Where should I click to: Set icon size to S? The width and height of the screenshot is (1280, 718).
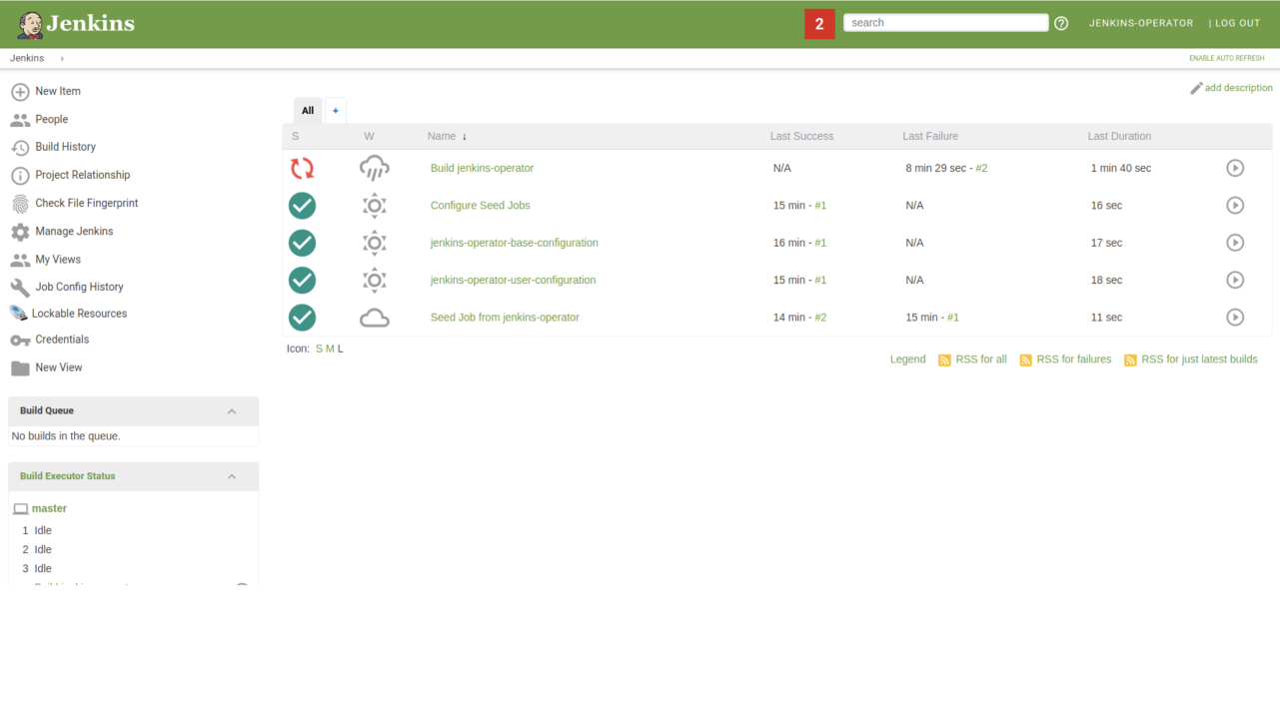click(x=319, y=349)
